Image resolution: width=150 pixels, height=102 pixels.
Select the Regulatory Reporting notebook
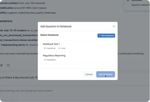(x=78, y=57)
